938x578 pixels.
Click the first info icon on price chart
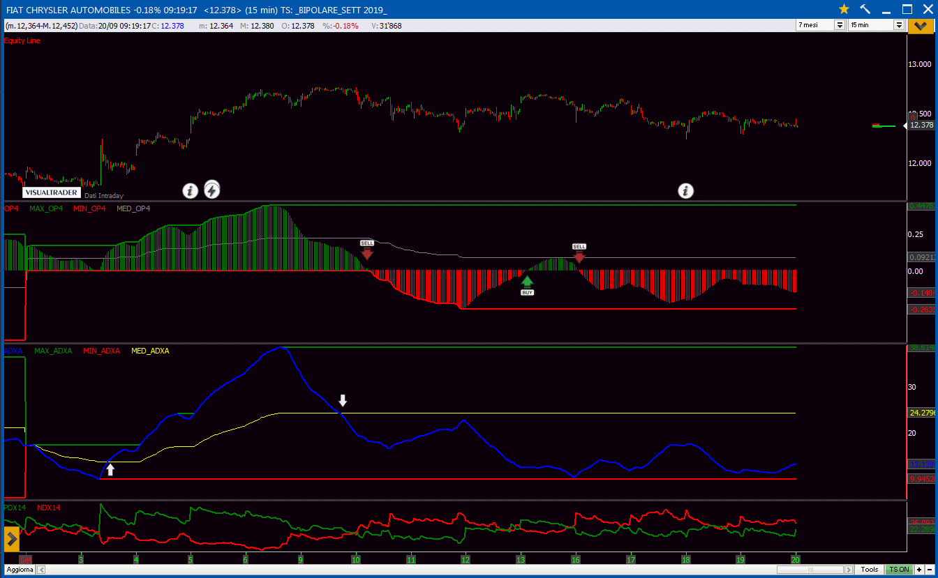[190, 190]
